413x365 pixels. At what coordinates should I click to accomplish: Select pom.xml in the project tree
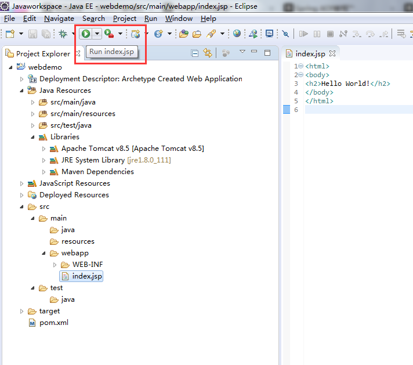[x=49, y=323]
